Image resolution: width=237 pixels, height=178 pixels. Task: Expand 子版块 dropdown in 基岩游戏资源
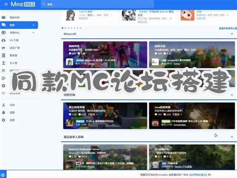tap(93, 115)
